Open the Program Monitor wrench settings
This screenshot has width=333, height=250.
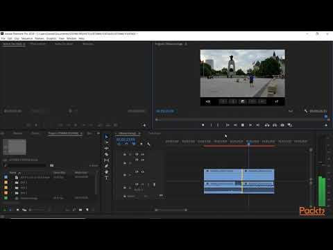[306, 111]
